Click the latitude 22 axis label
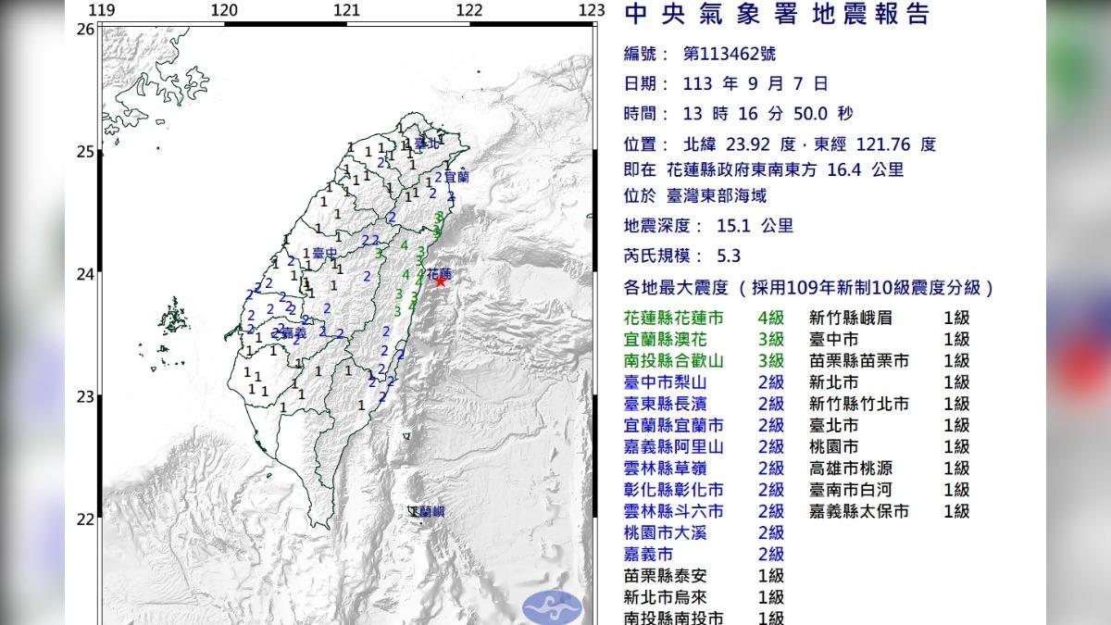 pos(84,519)
